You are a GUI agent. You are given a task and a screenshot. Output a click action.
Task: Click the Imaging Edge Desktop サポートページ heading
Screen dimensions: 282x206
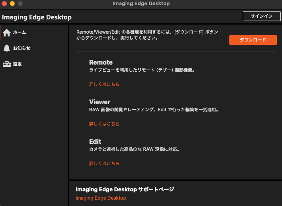click(x=124, y=189)
